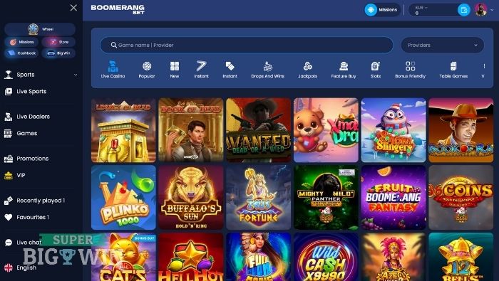This screenshot has width=499, height=281.
Task: Open Mighty Wild Panther game
Action: click(x=326, y=198)
